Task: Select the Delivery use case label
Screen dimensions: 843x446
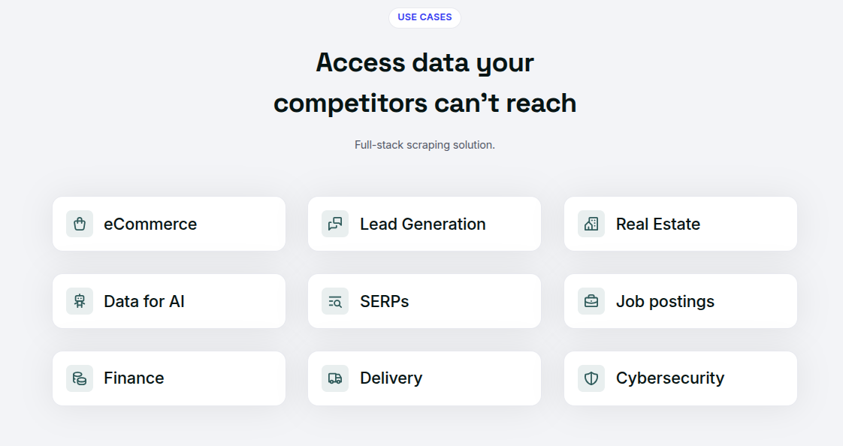Action: pyautogui.click(x=391, y=378)
